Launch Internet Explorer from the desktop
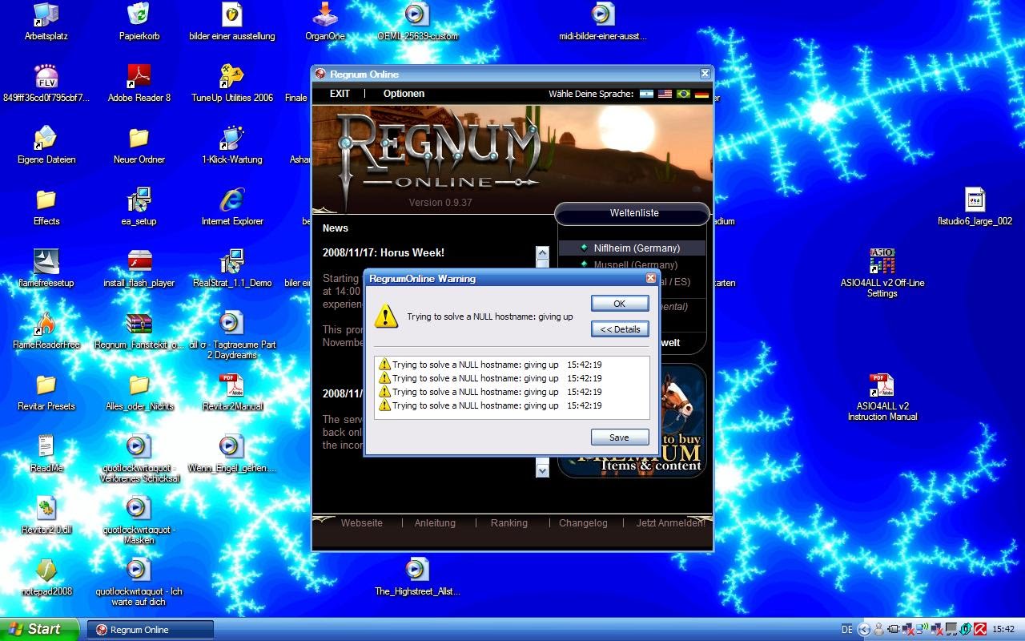 (232, 208)
